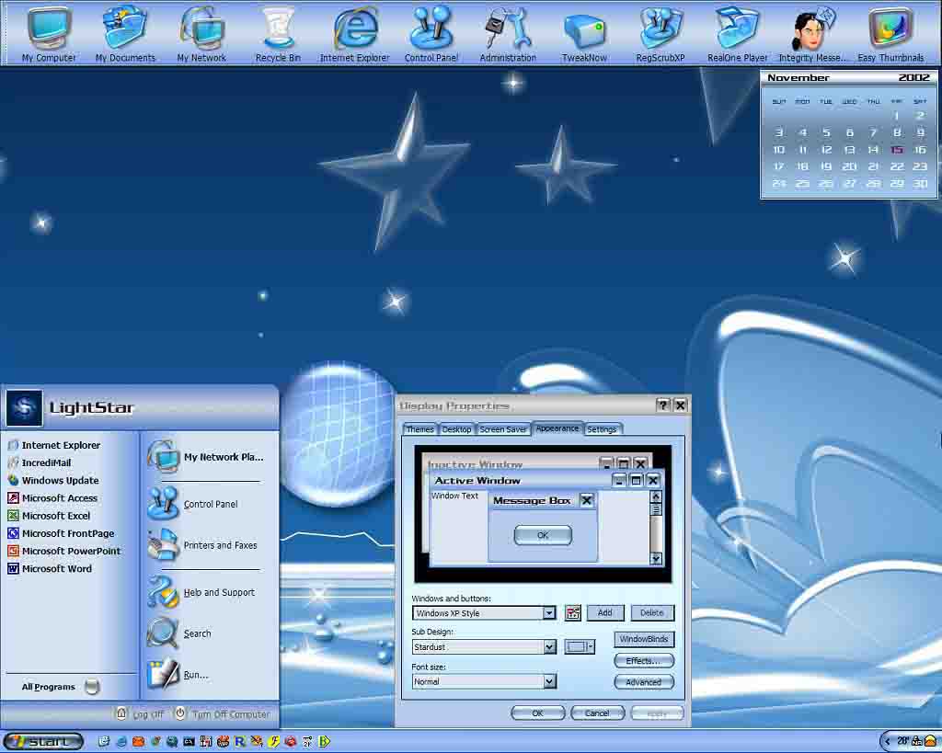Open the Administration tools icon
Image resolution: width=942 pixels, height=753 pixels.
point(508,34)
